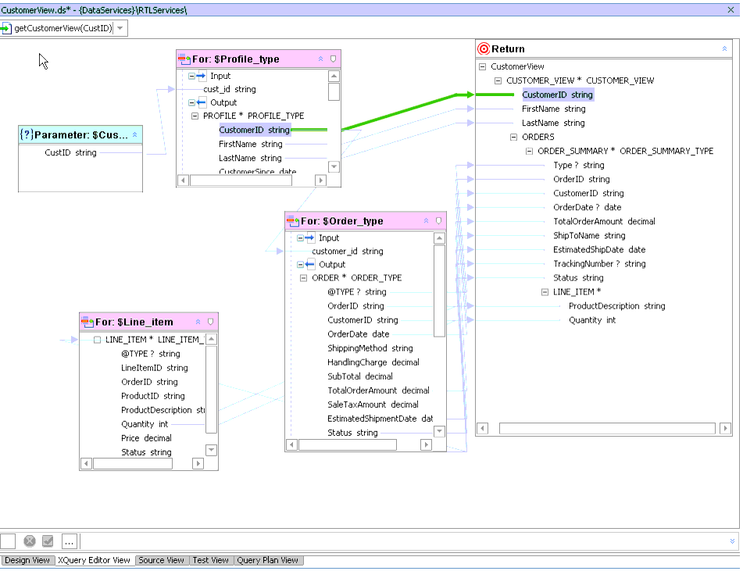743x571 pixels.
Task: Click the Parameter {?} icon
Action: 27,135
